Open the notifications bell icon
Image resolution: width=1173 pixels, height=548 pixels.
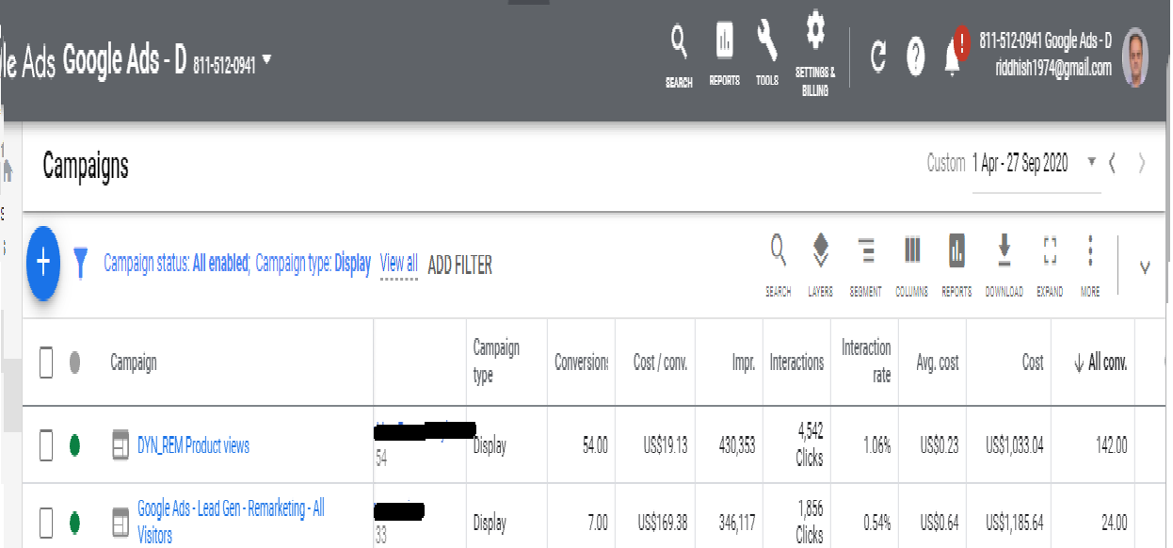(953, 59)
